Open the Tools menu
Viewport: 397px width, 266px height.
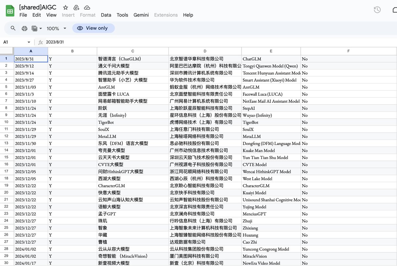[x=122, y=15]
